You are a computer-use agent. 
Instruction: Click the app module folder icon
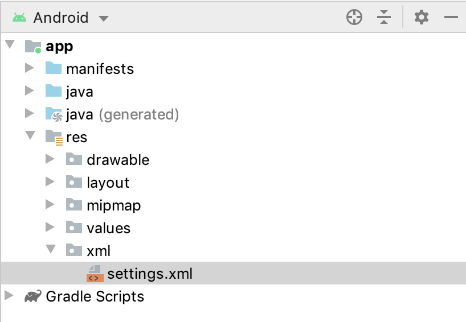(x=33, y=47)
